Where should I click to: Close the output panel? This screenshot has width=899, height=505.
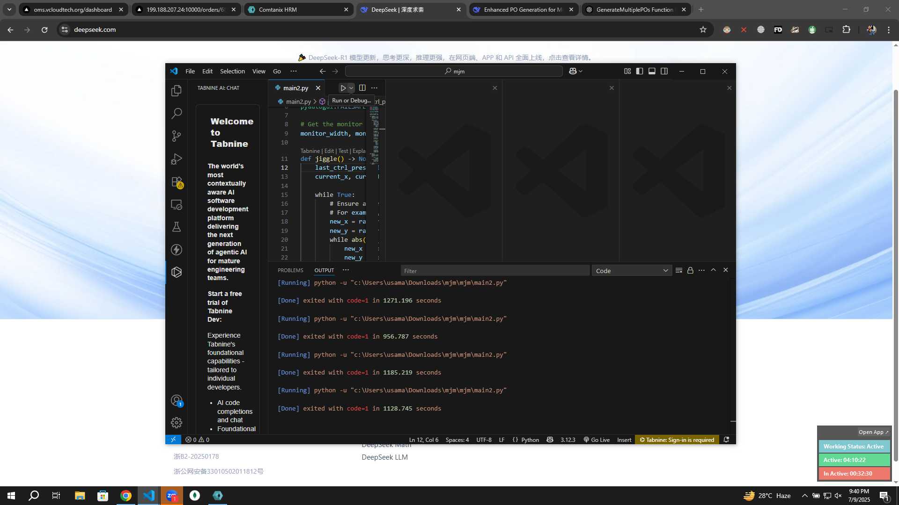click(x=726, y=270)
